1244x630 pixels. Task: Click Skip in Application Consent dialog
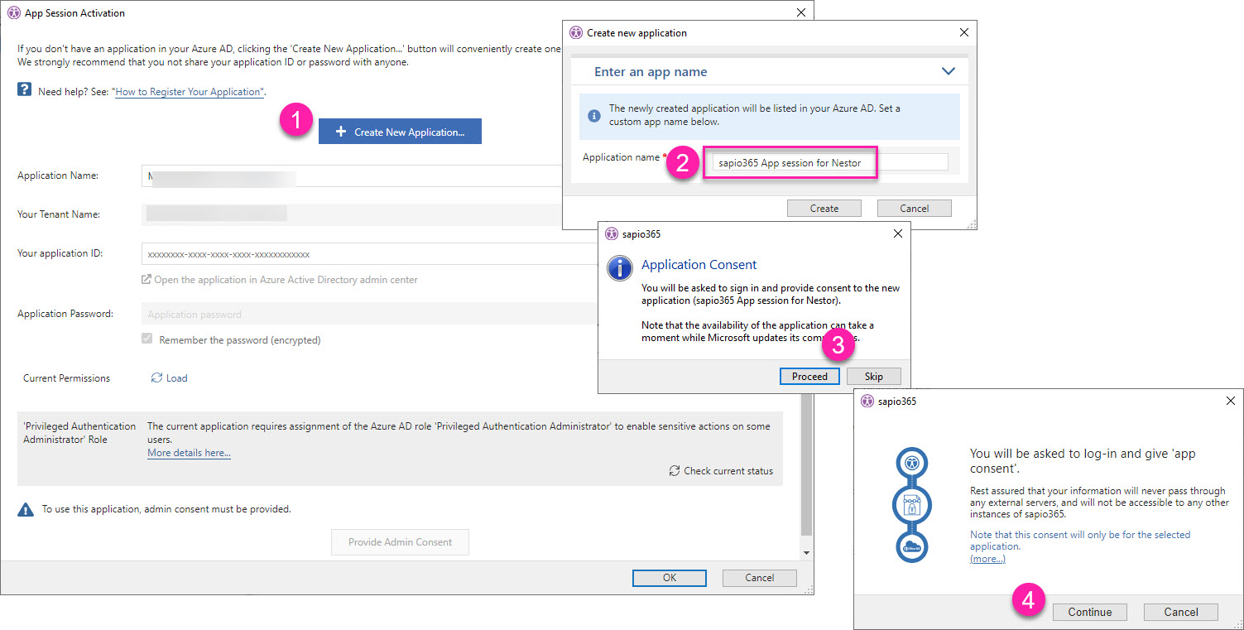[x=874, y=377]
